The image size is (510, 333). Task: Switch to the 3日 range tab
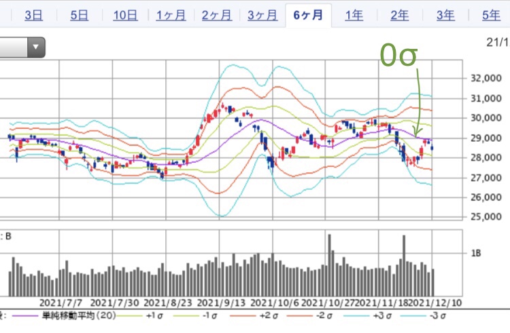click(x=33, y=15)
